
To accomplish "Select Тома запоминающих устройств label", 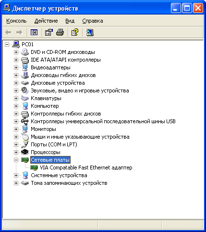I will (69, 183).
